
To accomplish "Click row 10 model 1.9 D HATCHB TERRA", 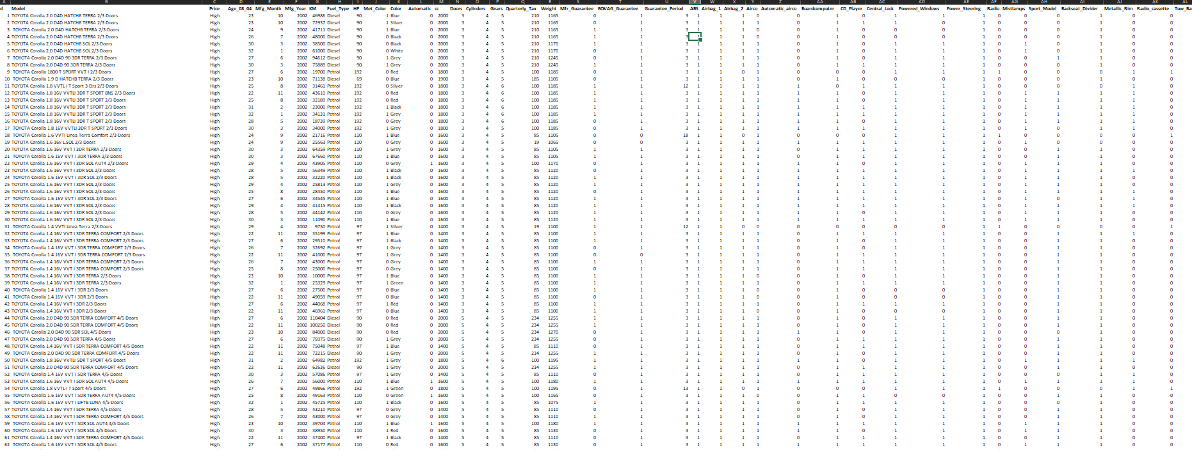I will 62,79.
